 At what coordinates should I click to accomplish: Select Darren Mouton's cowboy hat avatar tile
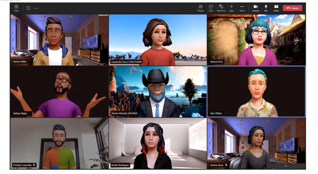(158, 92)
